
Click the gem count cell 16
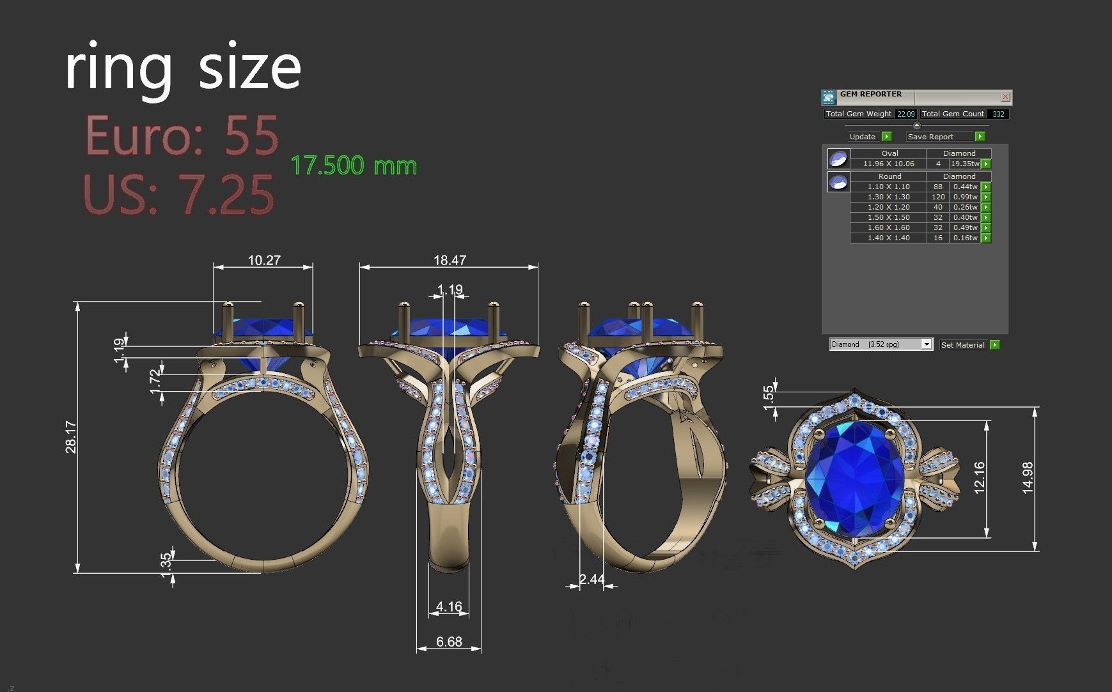click(x=938, y=238)
